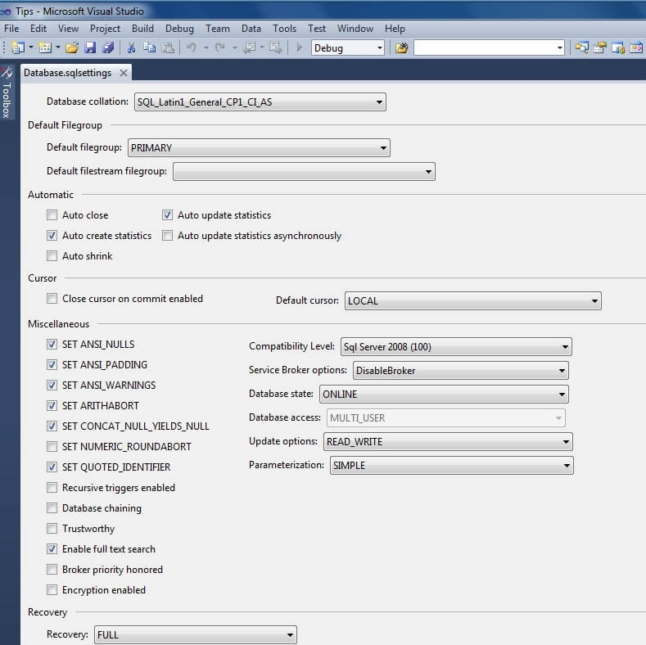646x645 pixels.
Task: Click the Find in Files folder icon
Action: (x=401, y=47)
